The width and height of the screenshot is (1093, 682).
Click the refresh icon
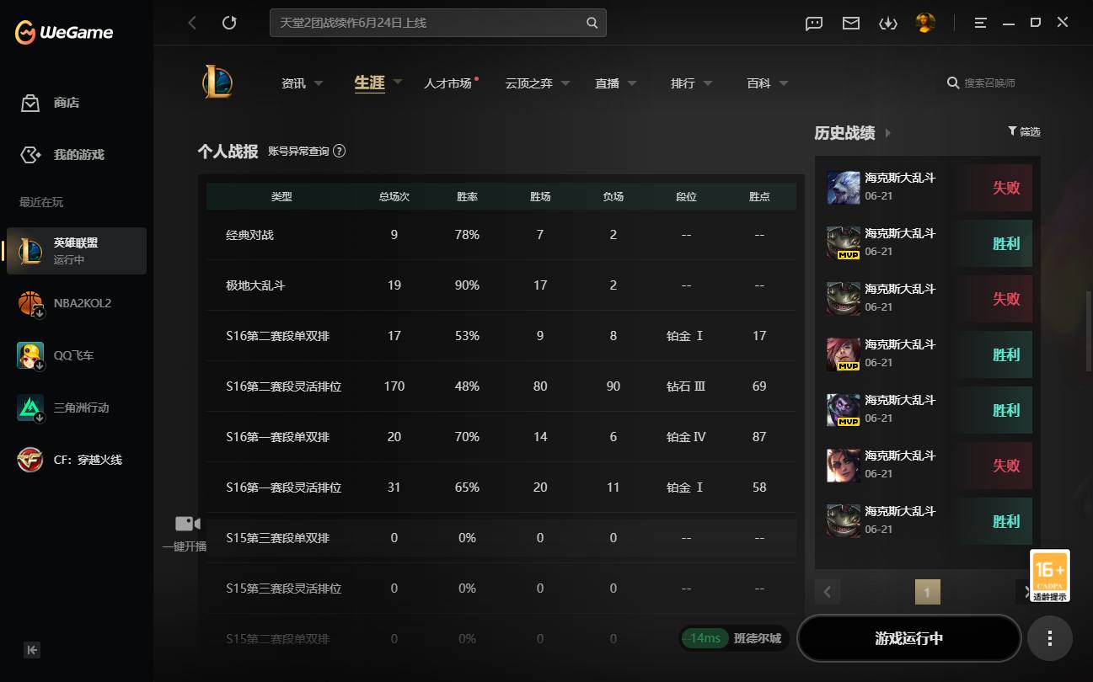coord(229,23)
